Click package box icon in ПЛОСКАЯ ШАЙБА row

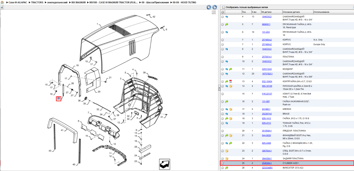[230, 86]
